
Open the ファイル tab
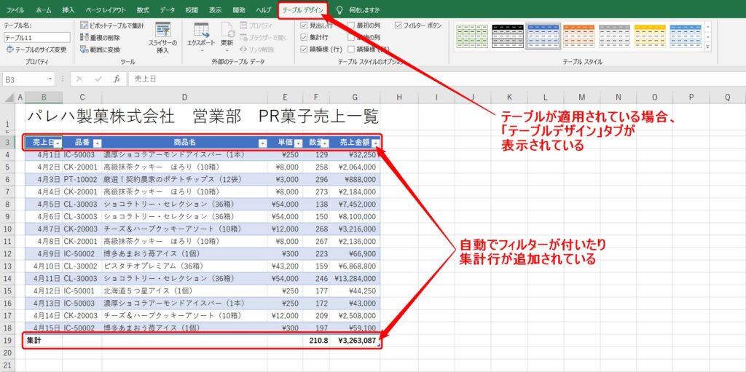(x=15, y=9)
